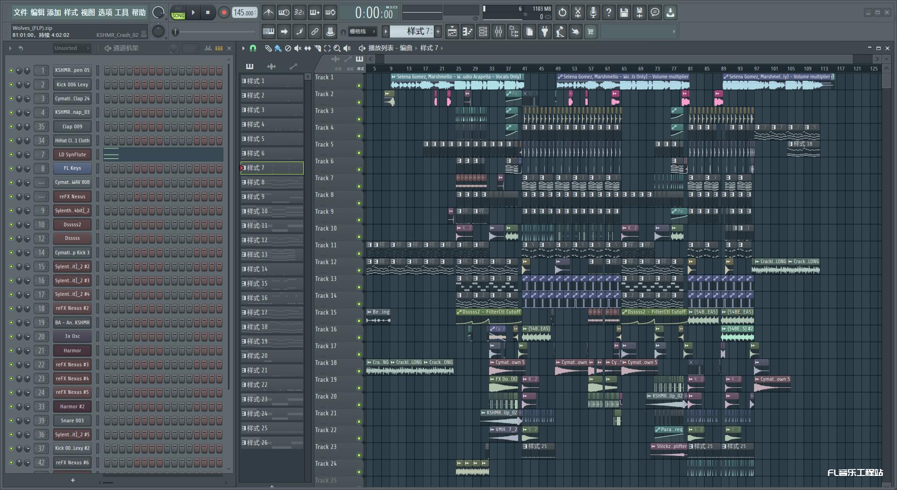Open the Unsorted channel filter dropdown
Viewport: 897px width, 490px height.
(x=71, y=48)
